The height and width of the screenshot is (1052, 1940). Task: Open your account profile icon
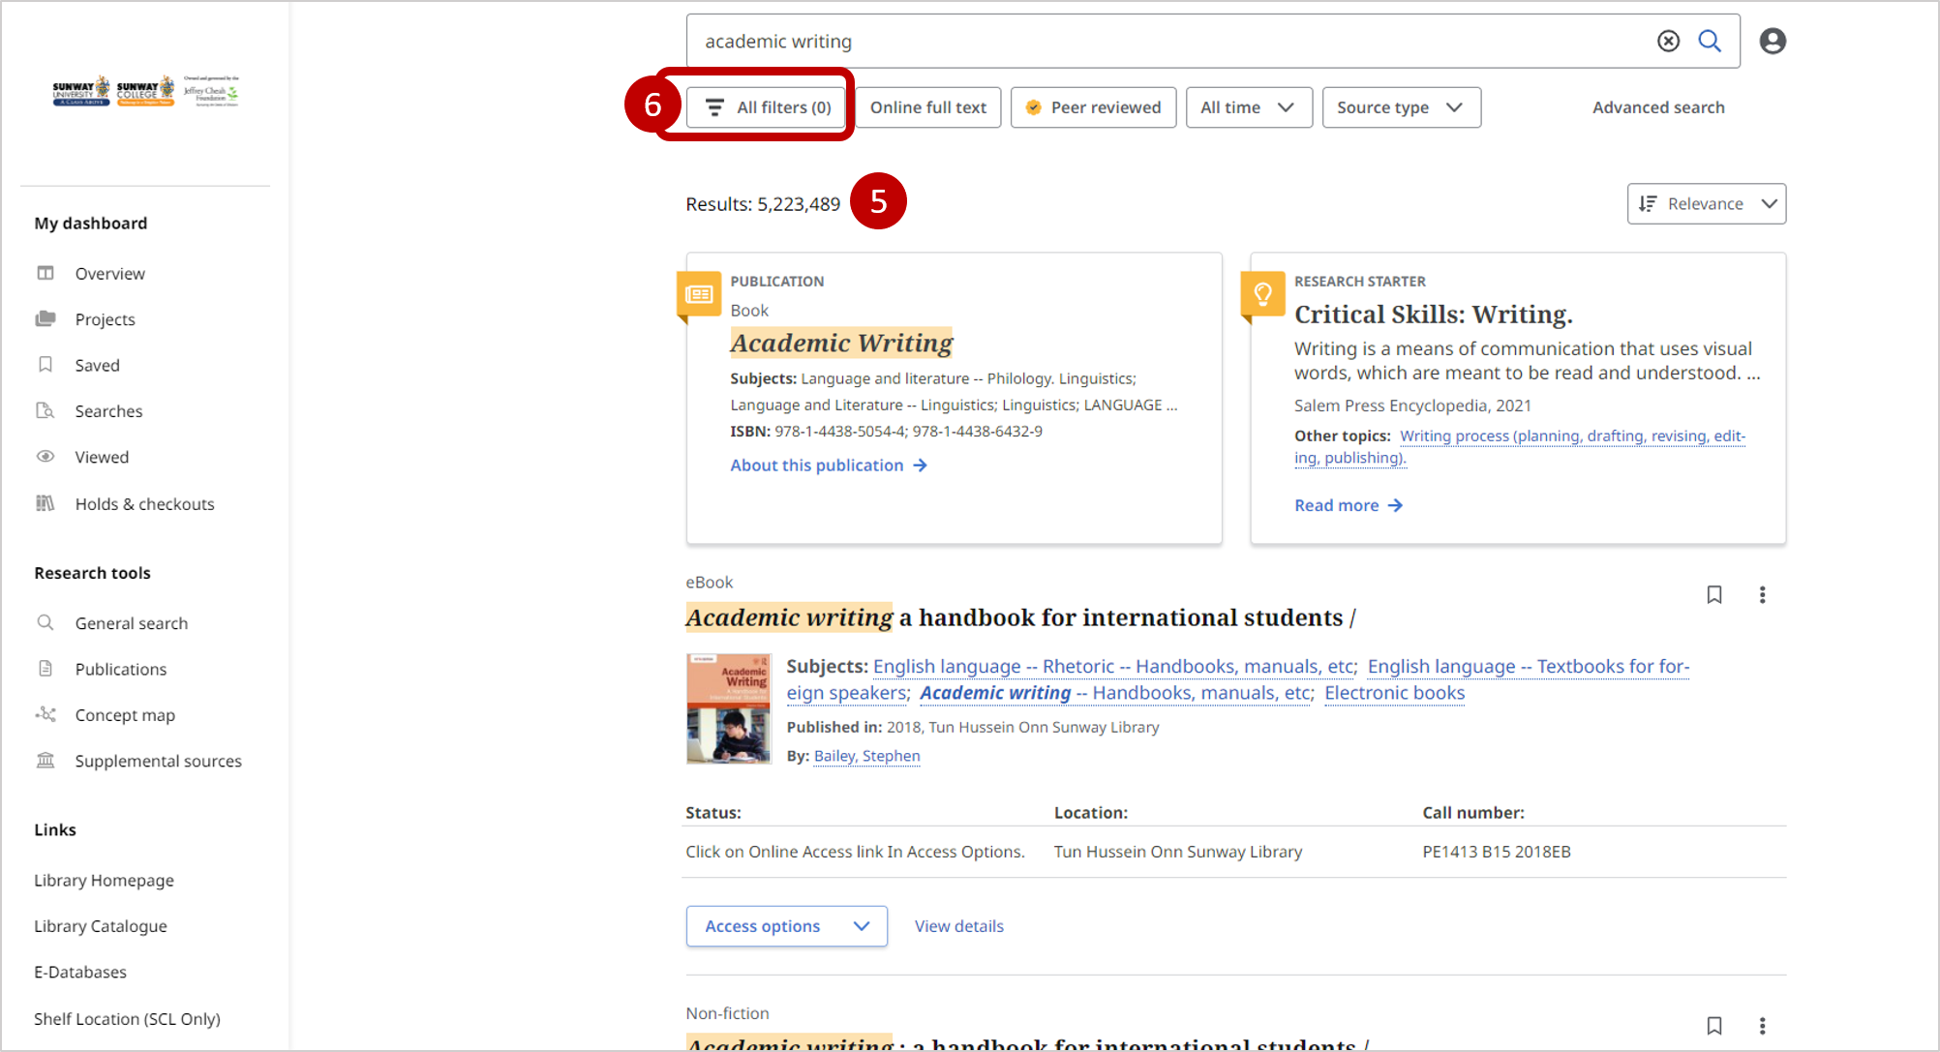pos(1773,41)
